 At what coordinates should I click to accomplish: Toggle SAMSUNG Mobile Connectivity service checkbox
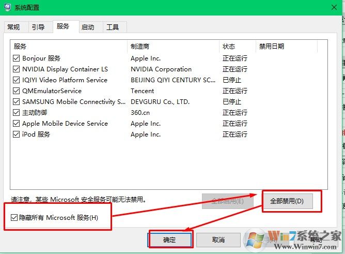(17, 101)
